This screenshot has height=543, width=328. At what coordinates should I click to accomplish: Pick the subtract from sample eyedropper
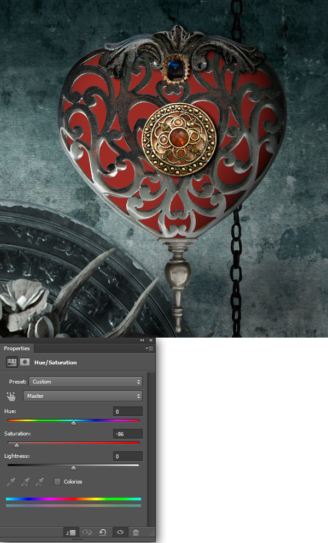(x=40, y=481)
